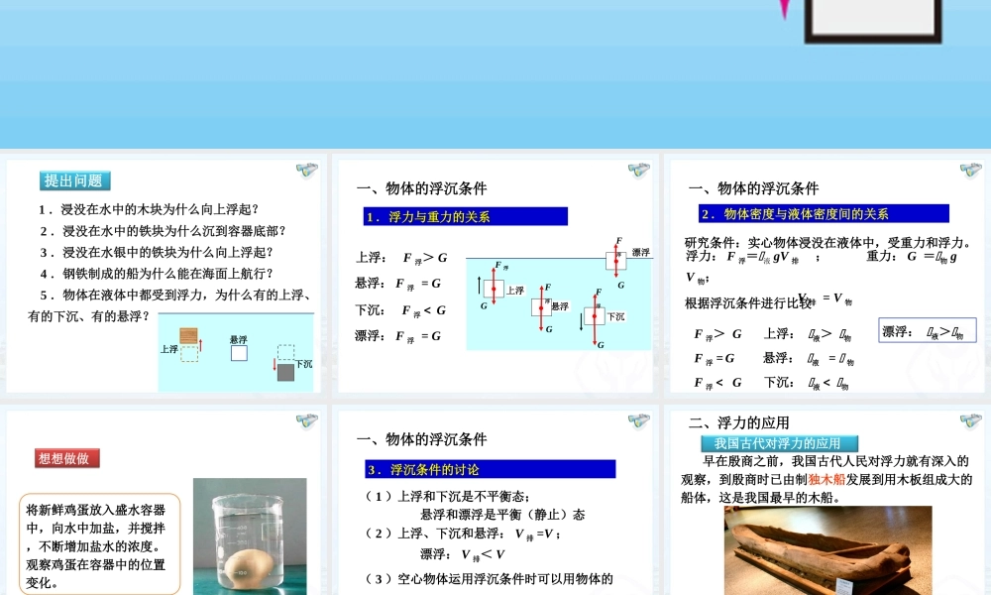991x595 pixels.
Task: Click the title 二、浮力的应用
Action: point(739,423)
